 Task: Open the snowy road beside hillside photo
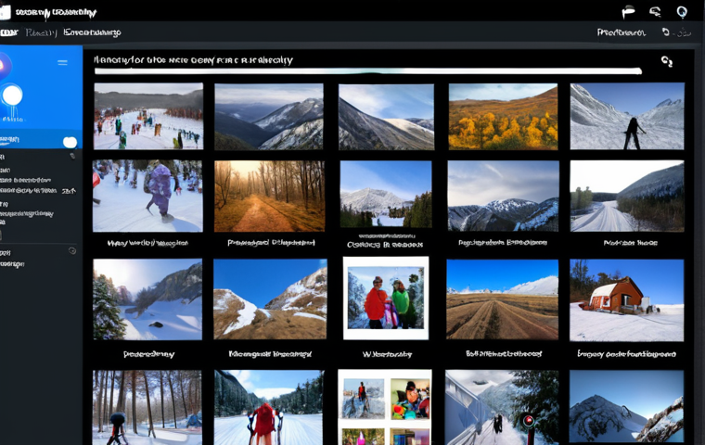point(627,196)
